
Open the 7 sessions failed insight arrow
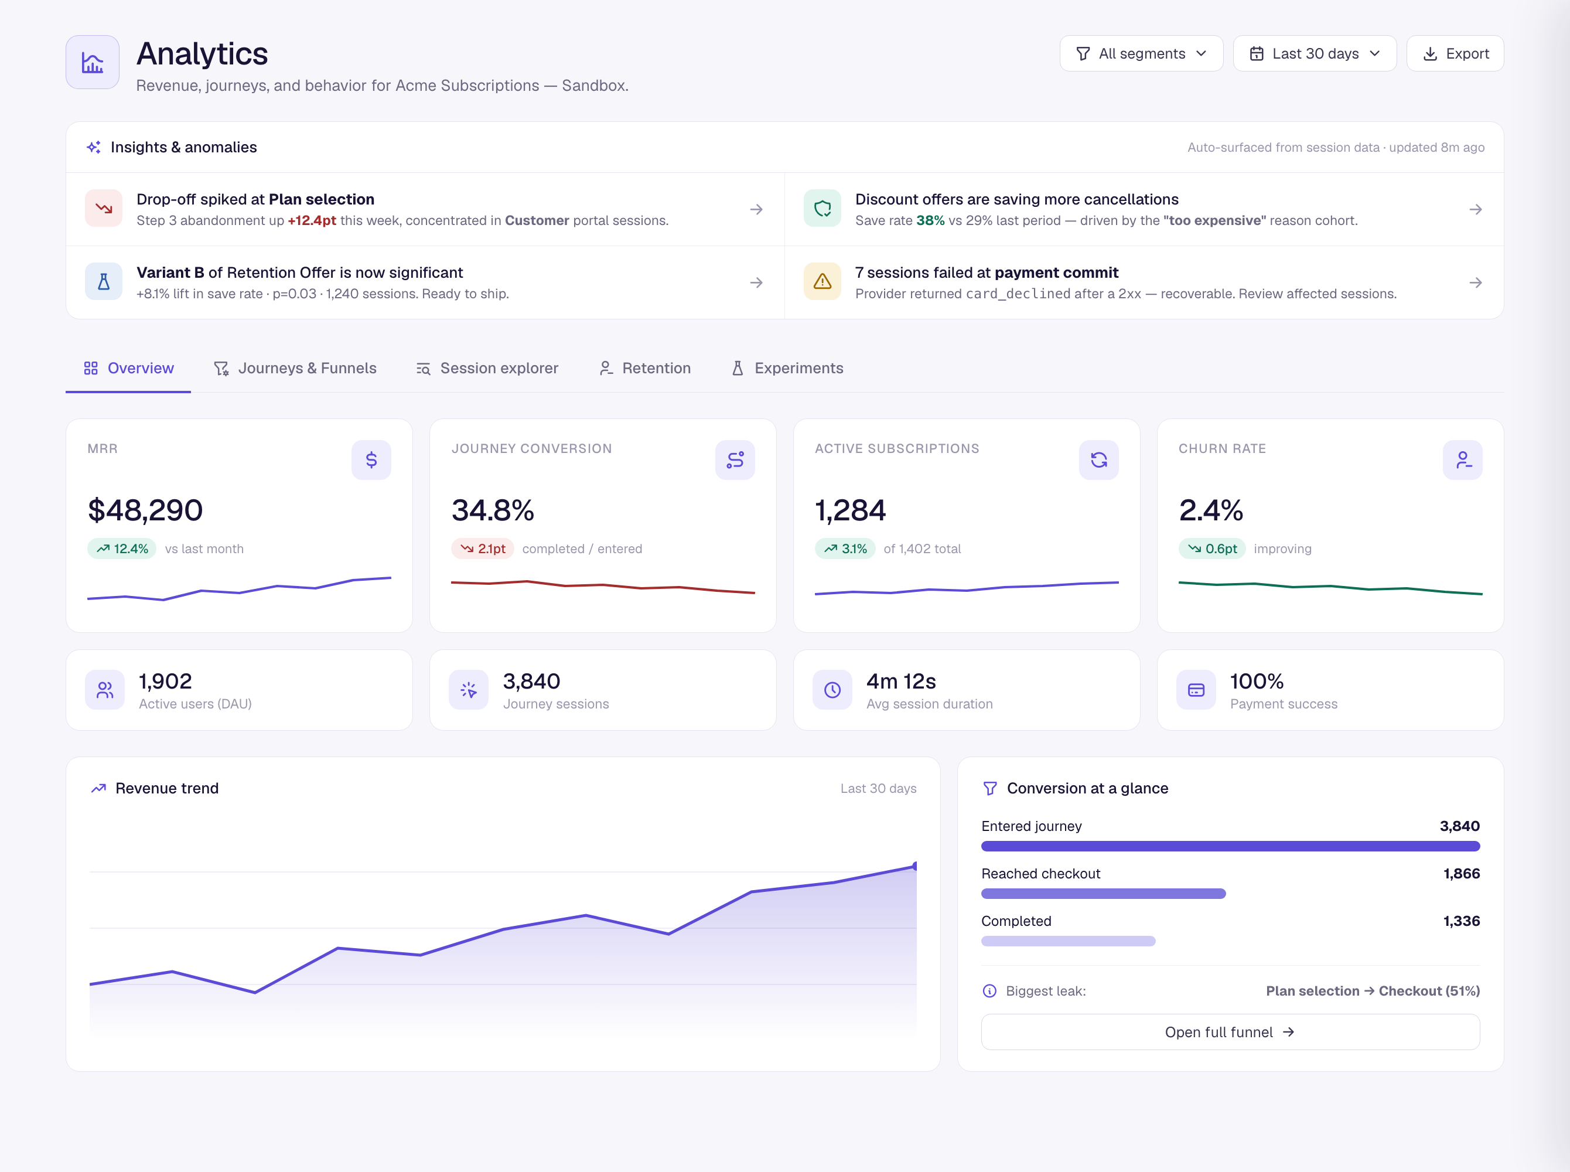tap(1476, 282)
